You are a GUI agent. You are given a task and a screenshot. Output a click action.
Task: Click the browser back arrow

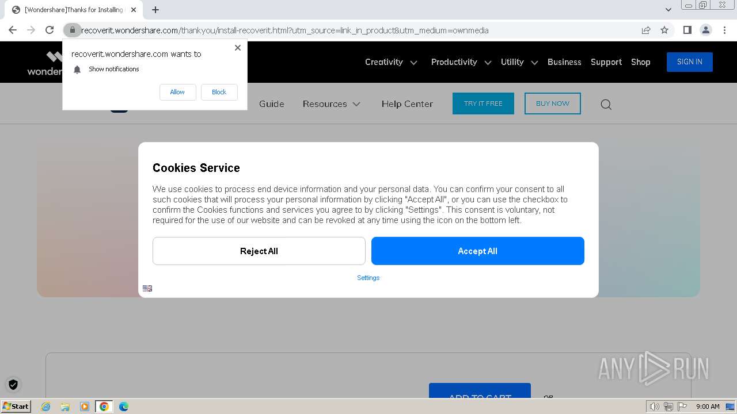point(13,30)
